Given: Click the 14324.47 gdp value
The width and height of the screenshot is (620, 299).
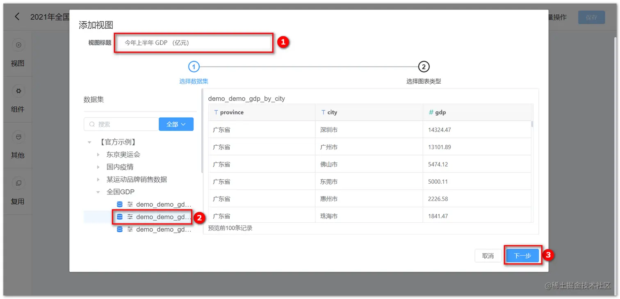Looking at the screenshot, I should click(440, 130).
